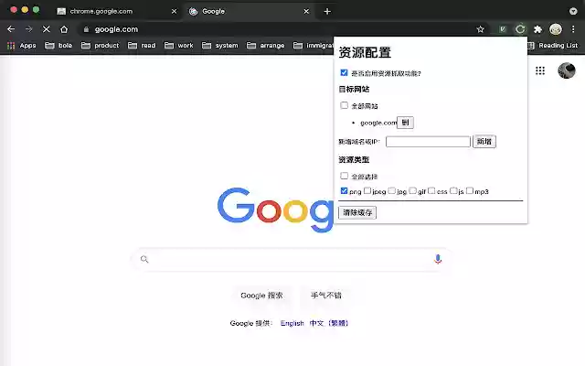Open Google apps grid launcher
The height and width of the screenshot is (366, 585).
540,70
